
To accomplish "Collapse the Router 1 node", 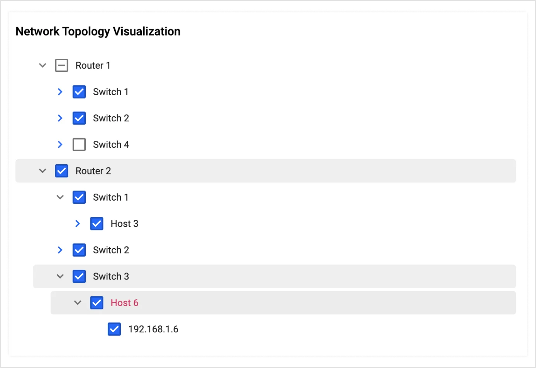I will tap(42, 65).
